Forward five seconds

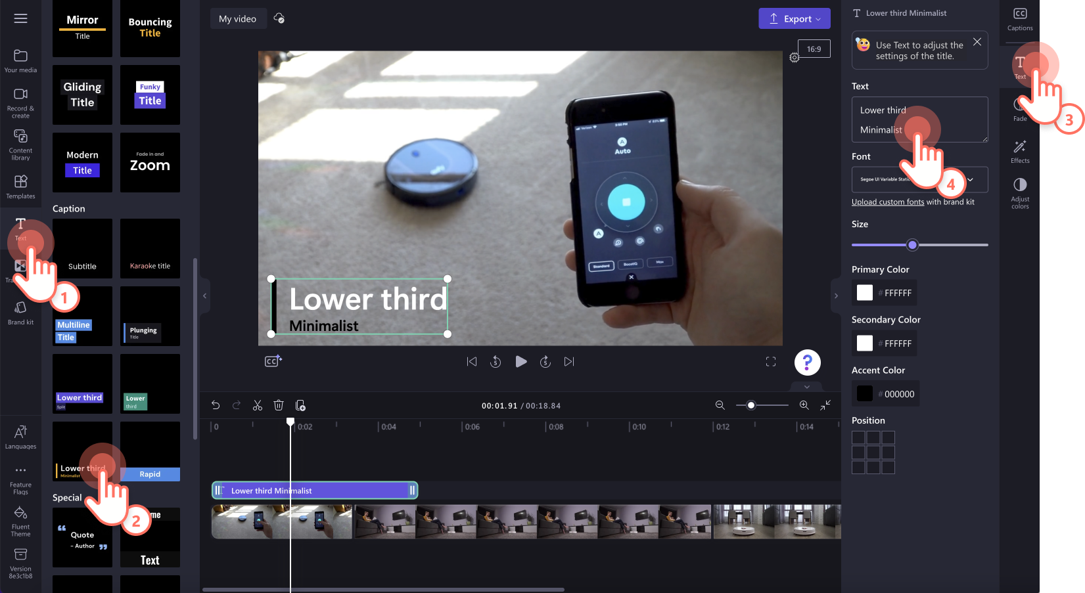point(545,361)
